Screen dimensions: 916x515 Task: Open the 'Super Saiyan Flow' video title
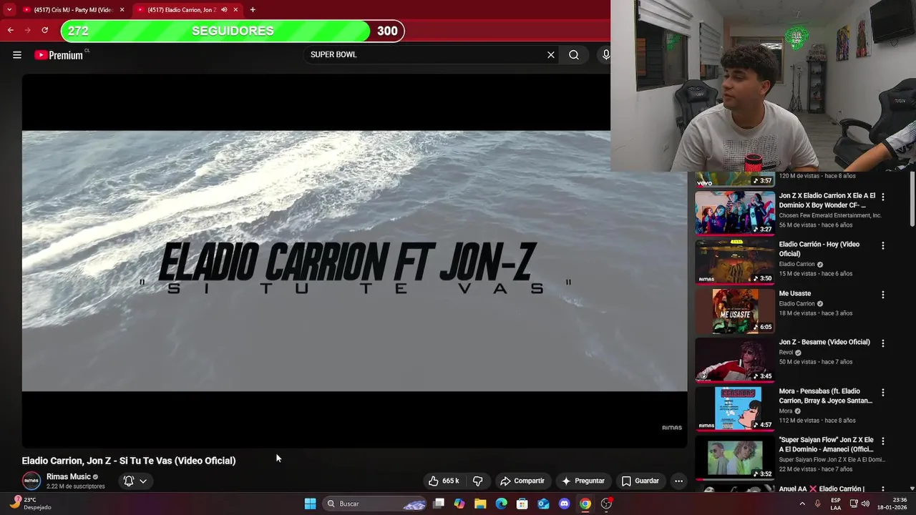827,444
